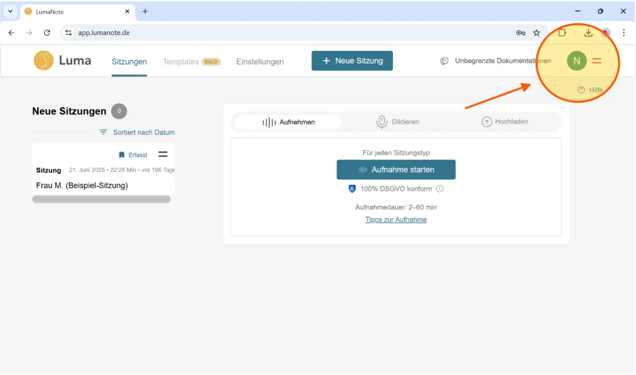
Task: Click the DSGVO info circle icon
Action: pos(440,189)
